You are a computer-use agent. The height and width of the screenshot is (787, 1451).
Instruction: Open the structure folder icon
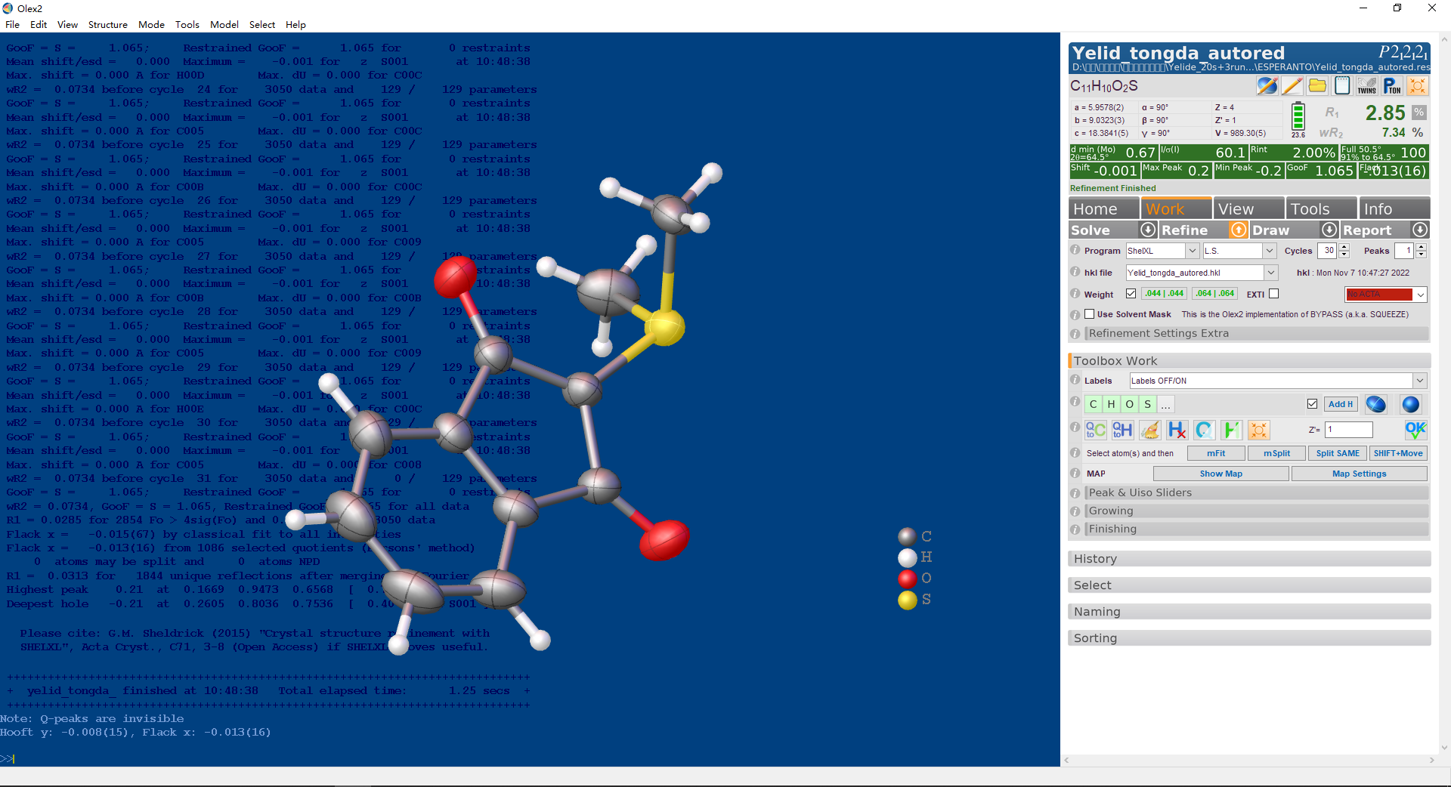coord(1317,86)
